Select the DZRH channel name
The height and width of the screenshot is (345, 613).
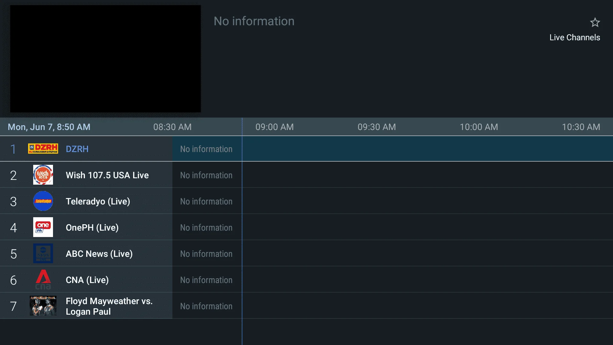pos(77,149)
